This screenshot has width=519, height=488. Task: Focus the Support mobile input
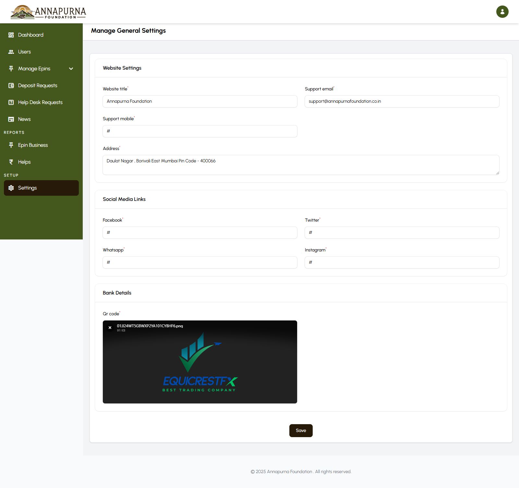coord(200,131)
